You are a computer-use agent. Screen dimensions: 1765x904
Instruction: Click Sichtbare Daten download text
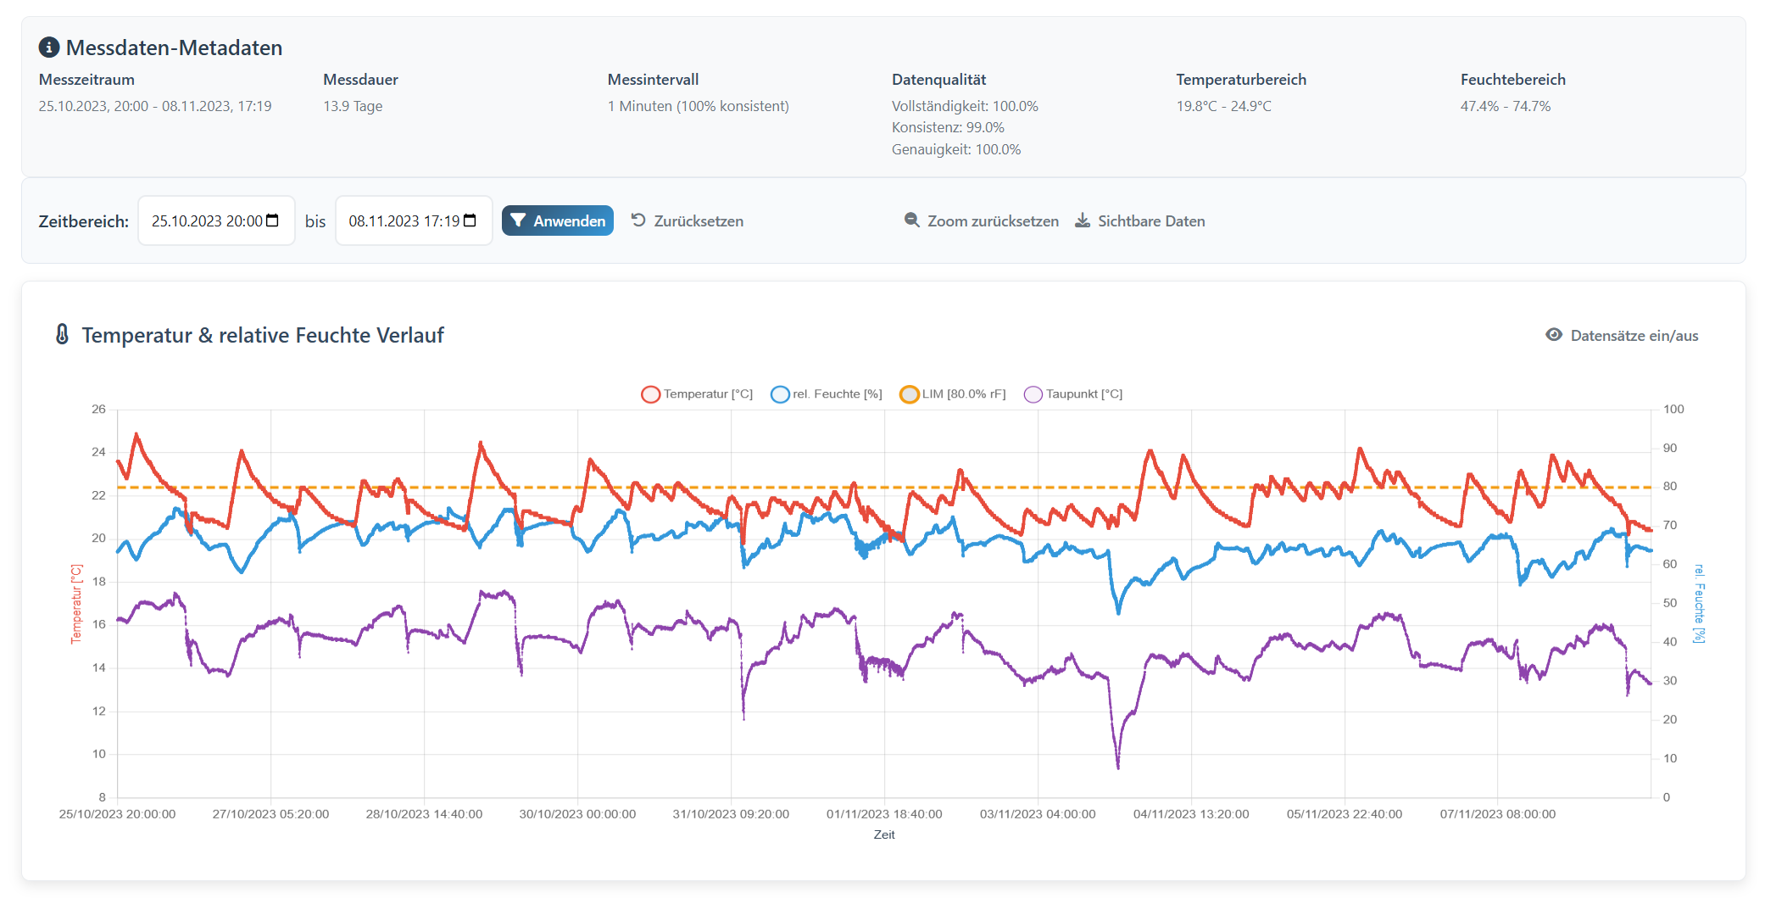[x=1151, y=220]
